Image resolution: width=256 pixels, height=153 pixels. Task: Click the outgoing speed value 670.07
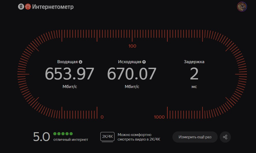[132, 74]
